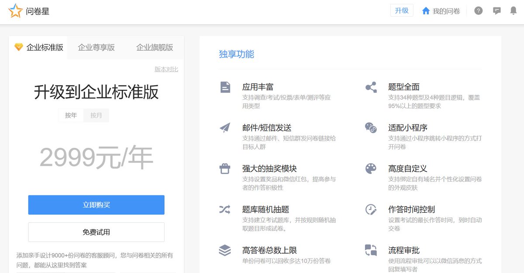The image size is (524, 273).
Task: Click the 独享功能 section title
Action: (237, 54)
